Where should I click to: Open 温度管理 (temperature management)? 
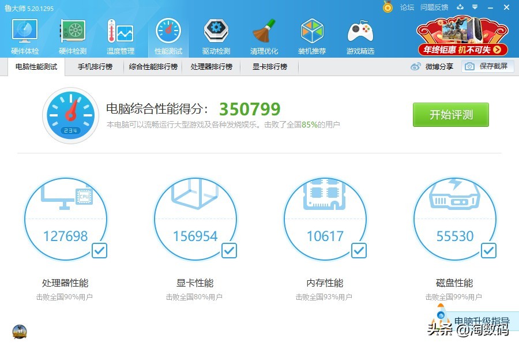coord(120,35)
